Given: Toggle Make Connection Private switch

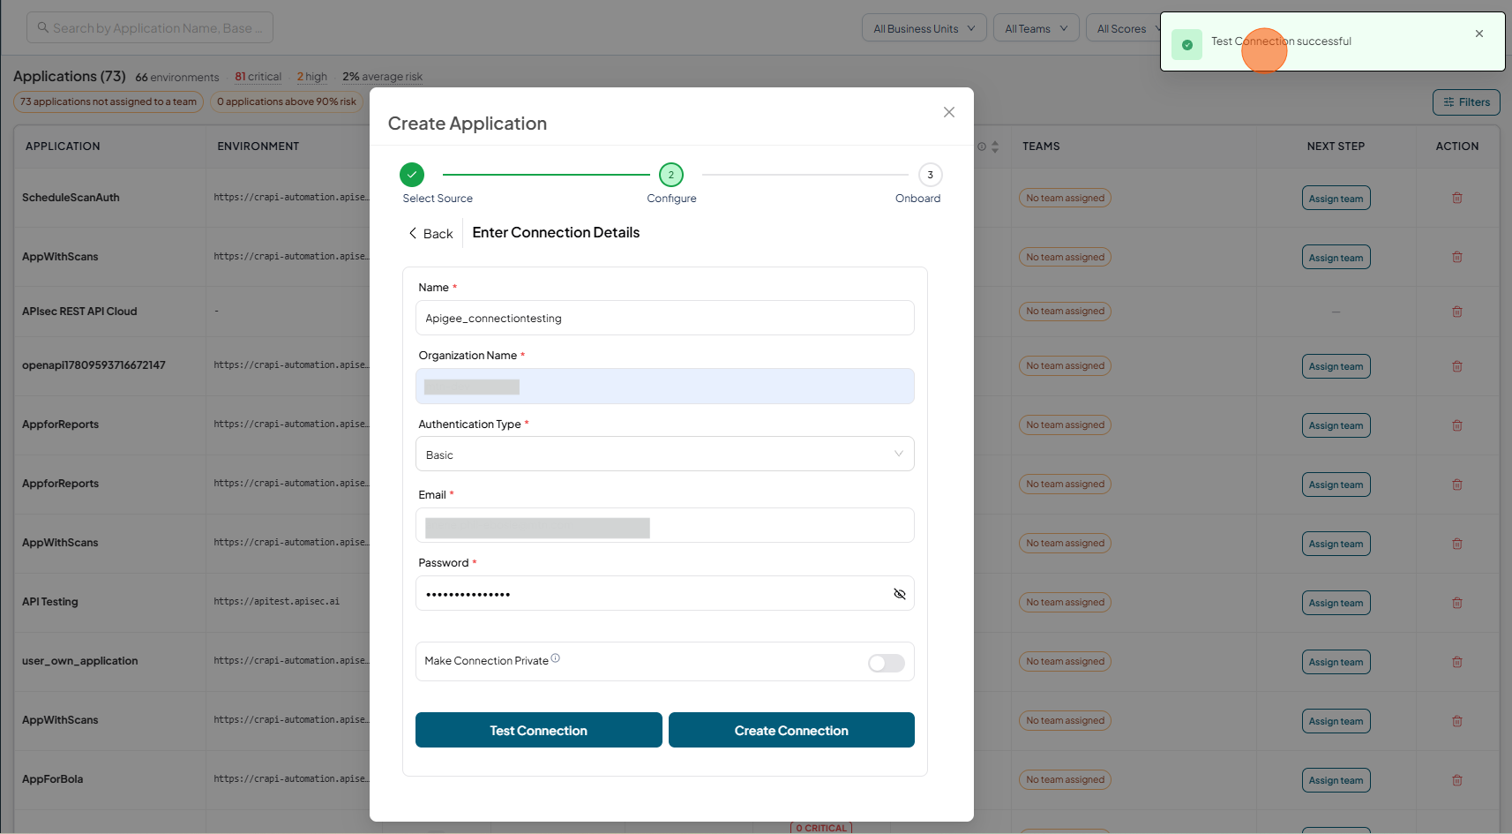Looking at the screenshot, I should point(887,663).
